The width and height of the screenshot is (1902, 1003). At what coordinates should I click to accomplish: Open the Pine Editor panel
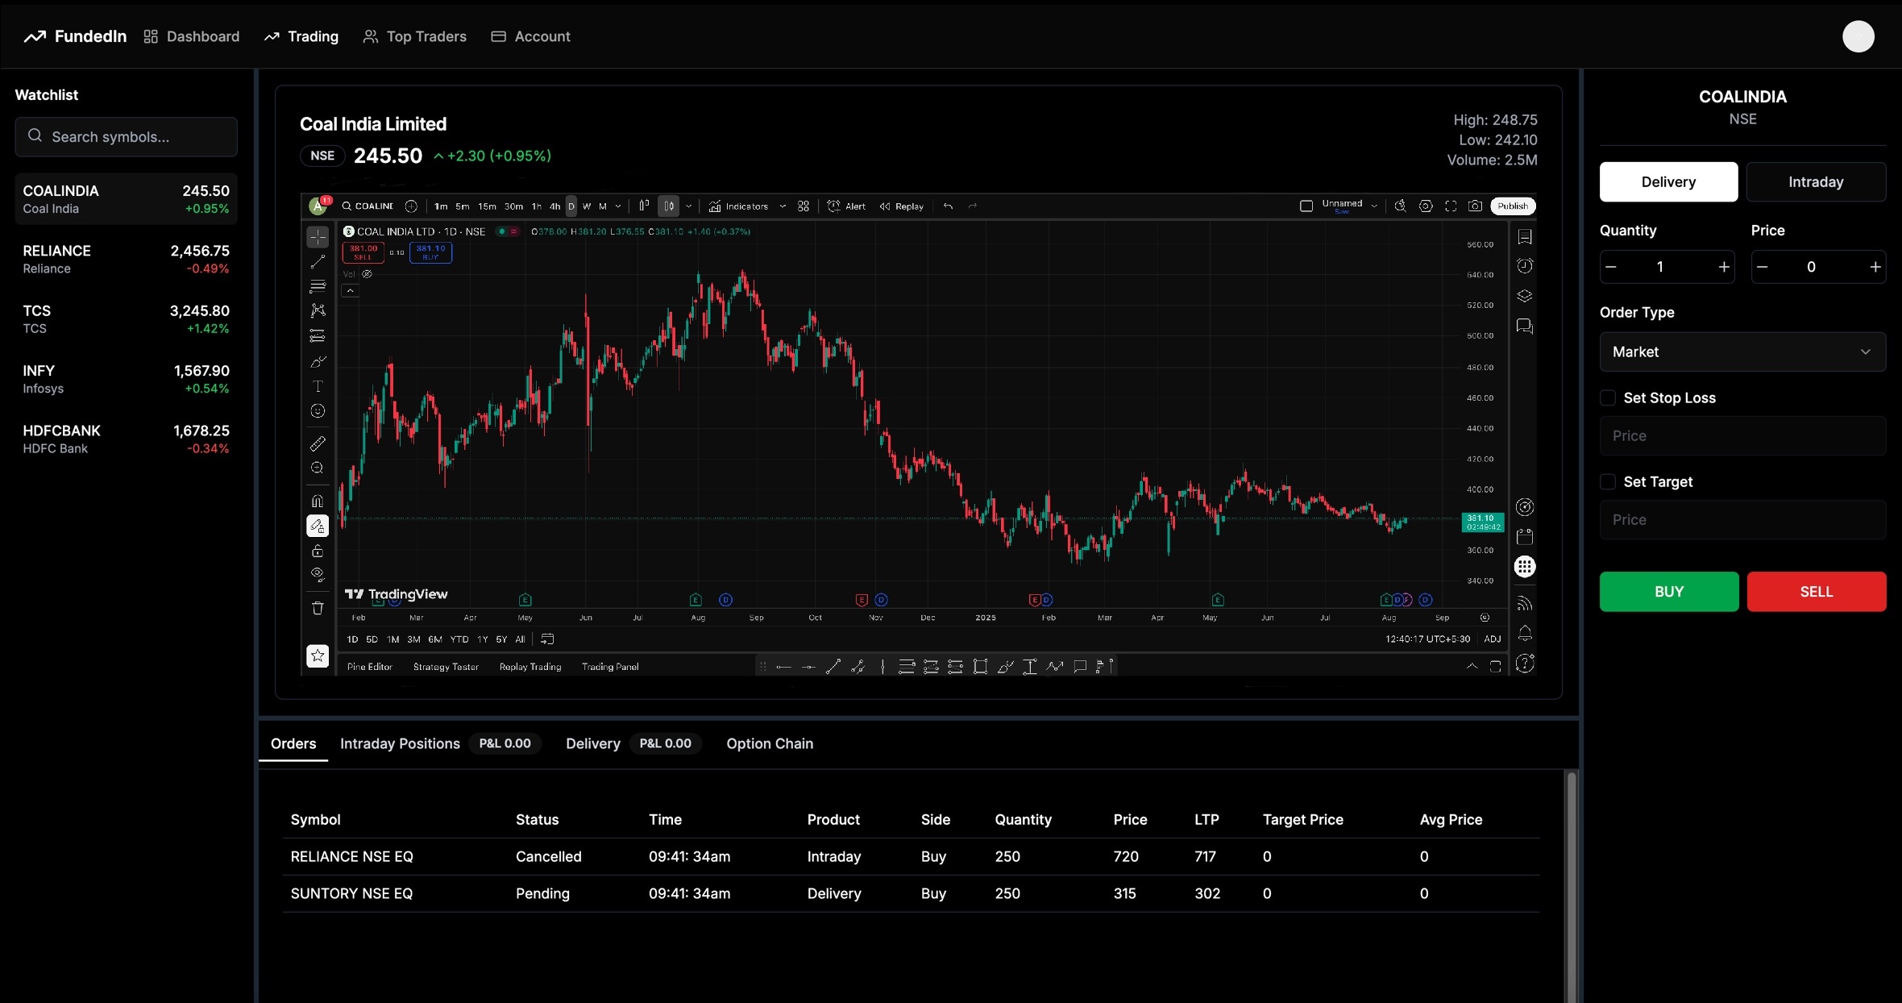click(370, 667)
